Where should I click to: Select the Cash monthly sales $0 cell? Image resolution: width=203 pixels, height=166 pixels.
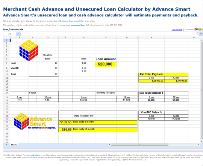click(x=48, y=64)
